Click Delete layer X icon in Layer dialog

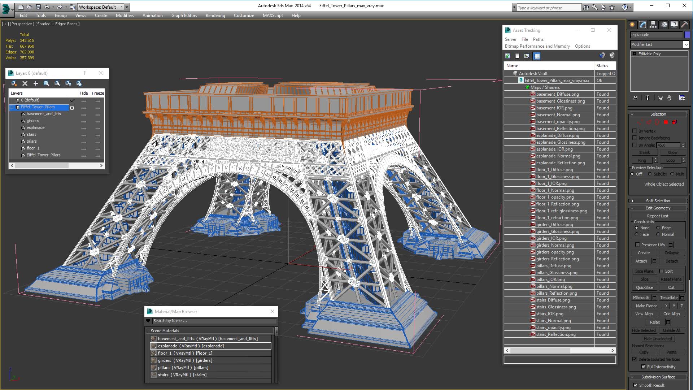tap(25, 83)
